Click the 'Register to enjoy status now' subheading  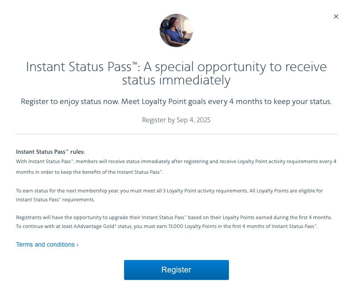click(x=176, y=101)
